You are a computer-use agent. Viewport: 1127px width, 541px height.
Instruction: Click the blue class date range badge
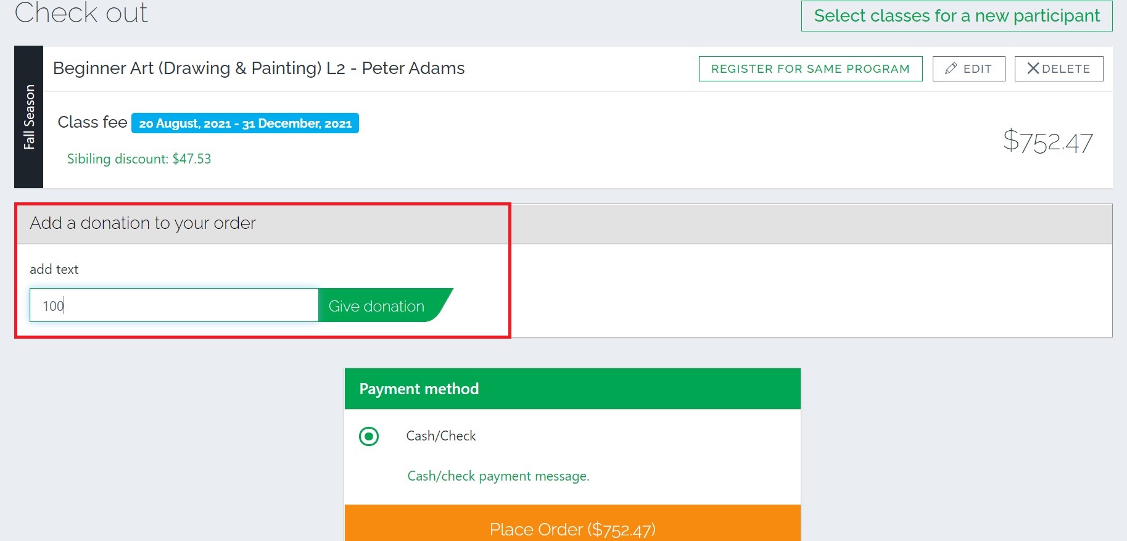click(x=245, y=123)
